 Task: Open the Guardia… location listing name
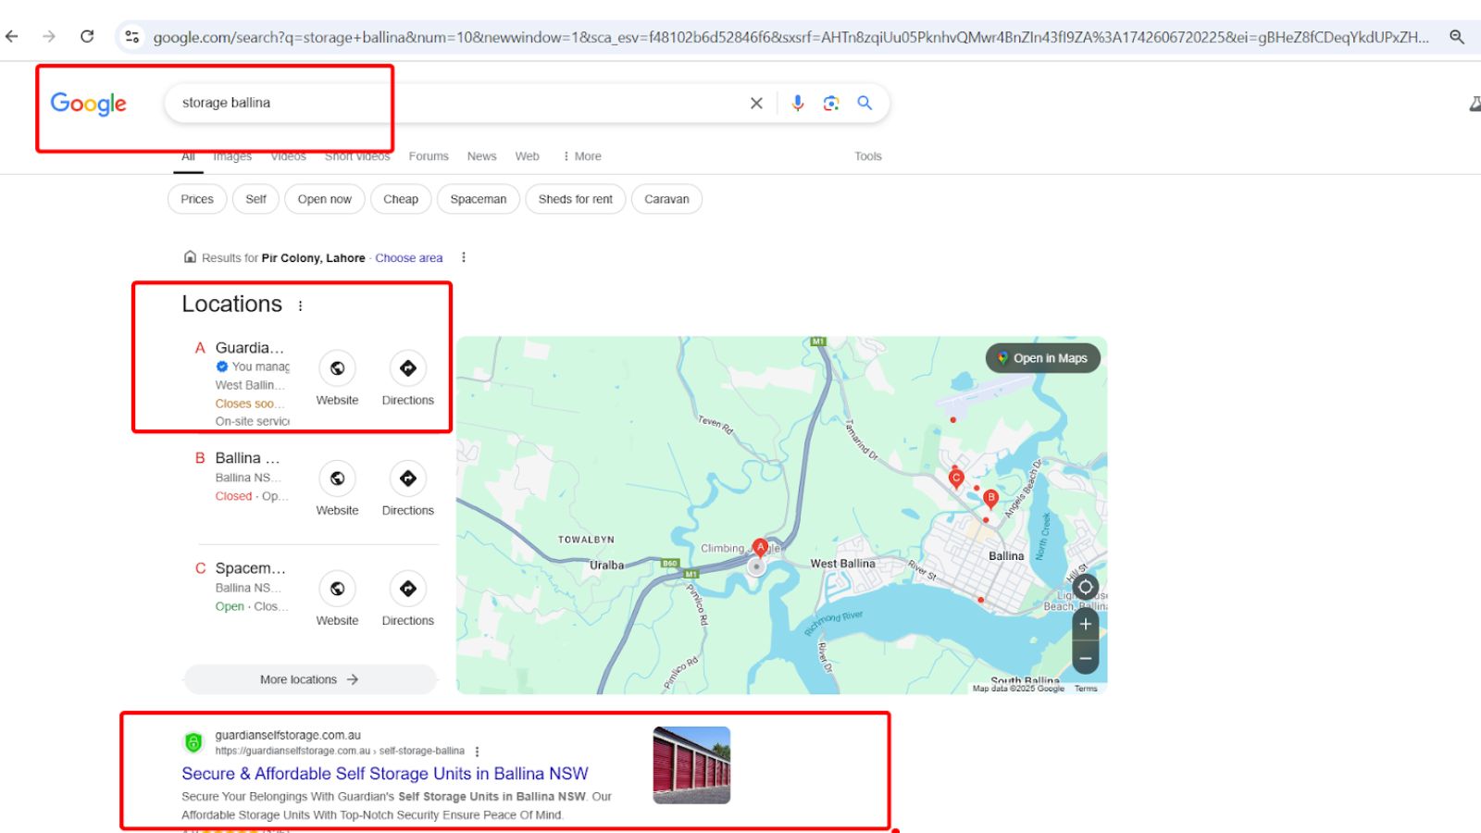point(250,348)
